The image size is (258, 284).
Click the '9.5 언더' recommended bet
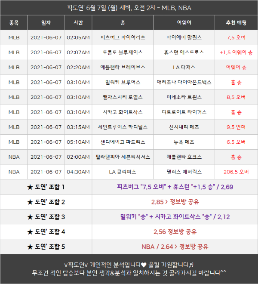(236, 127)
